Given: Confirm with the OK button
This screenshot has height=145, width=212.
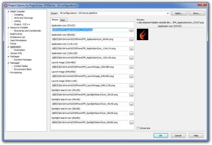Looking at the screenshot, I should (x=161, y=135).
